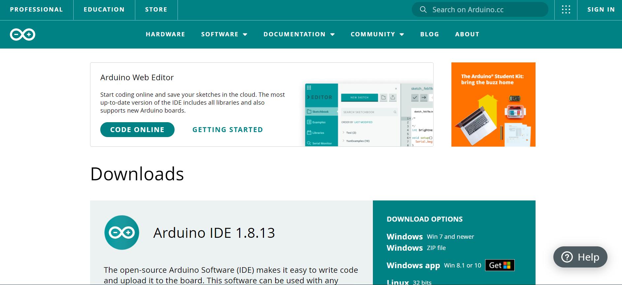Open the Education top menu

104,10
